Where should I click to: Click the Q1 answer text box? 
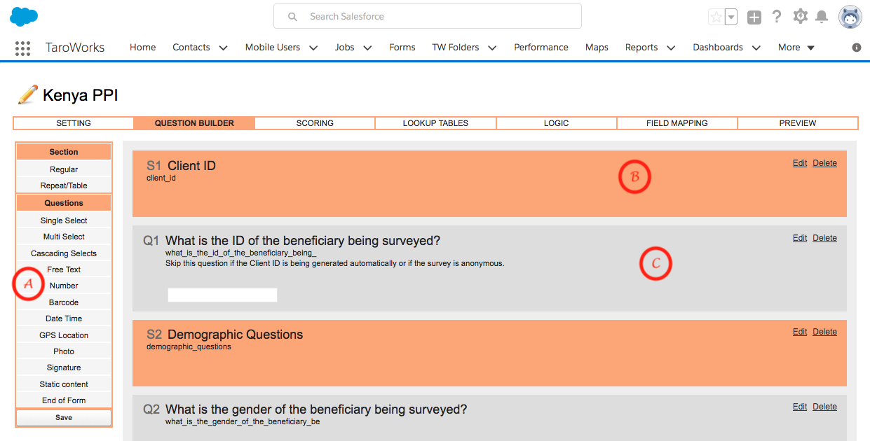click(222, 295)
